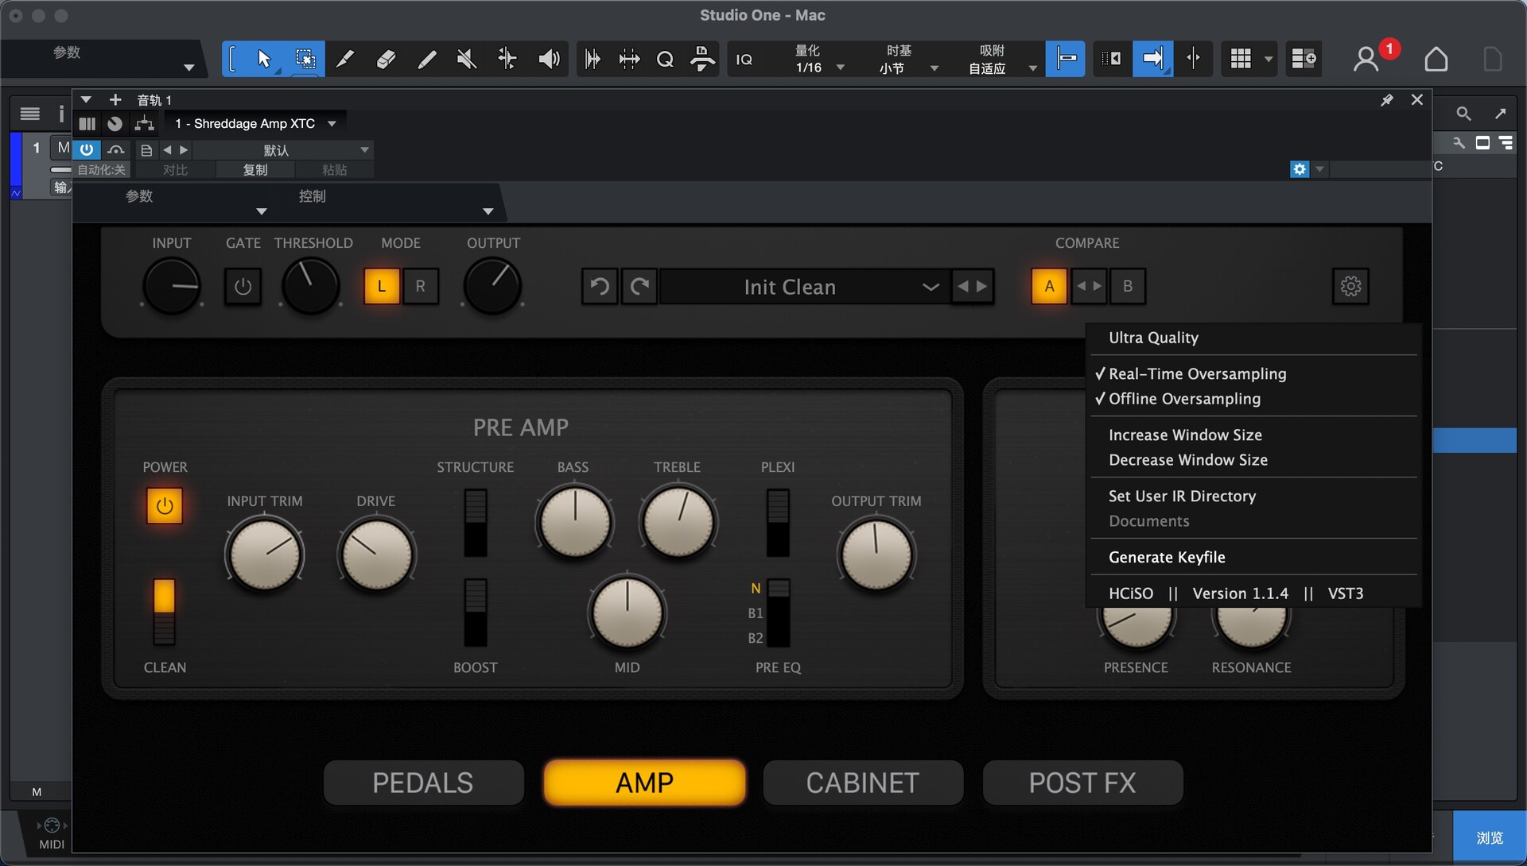Open plugin settings gear icon
Viewport: 1527px width, 866px height.
(x=1350, y=286)
